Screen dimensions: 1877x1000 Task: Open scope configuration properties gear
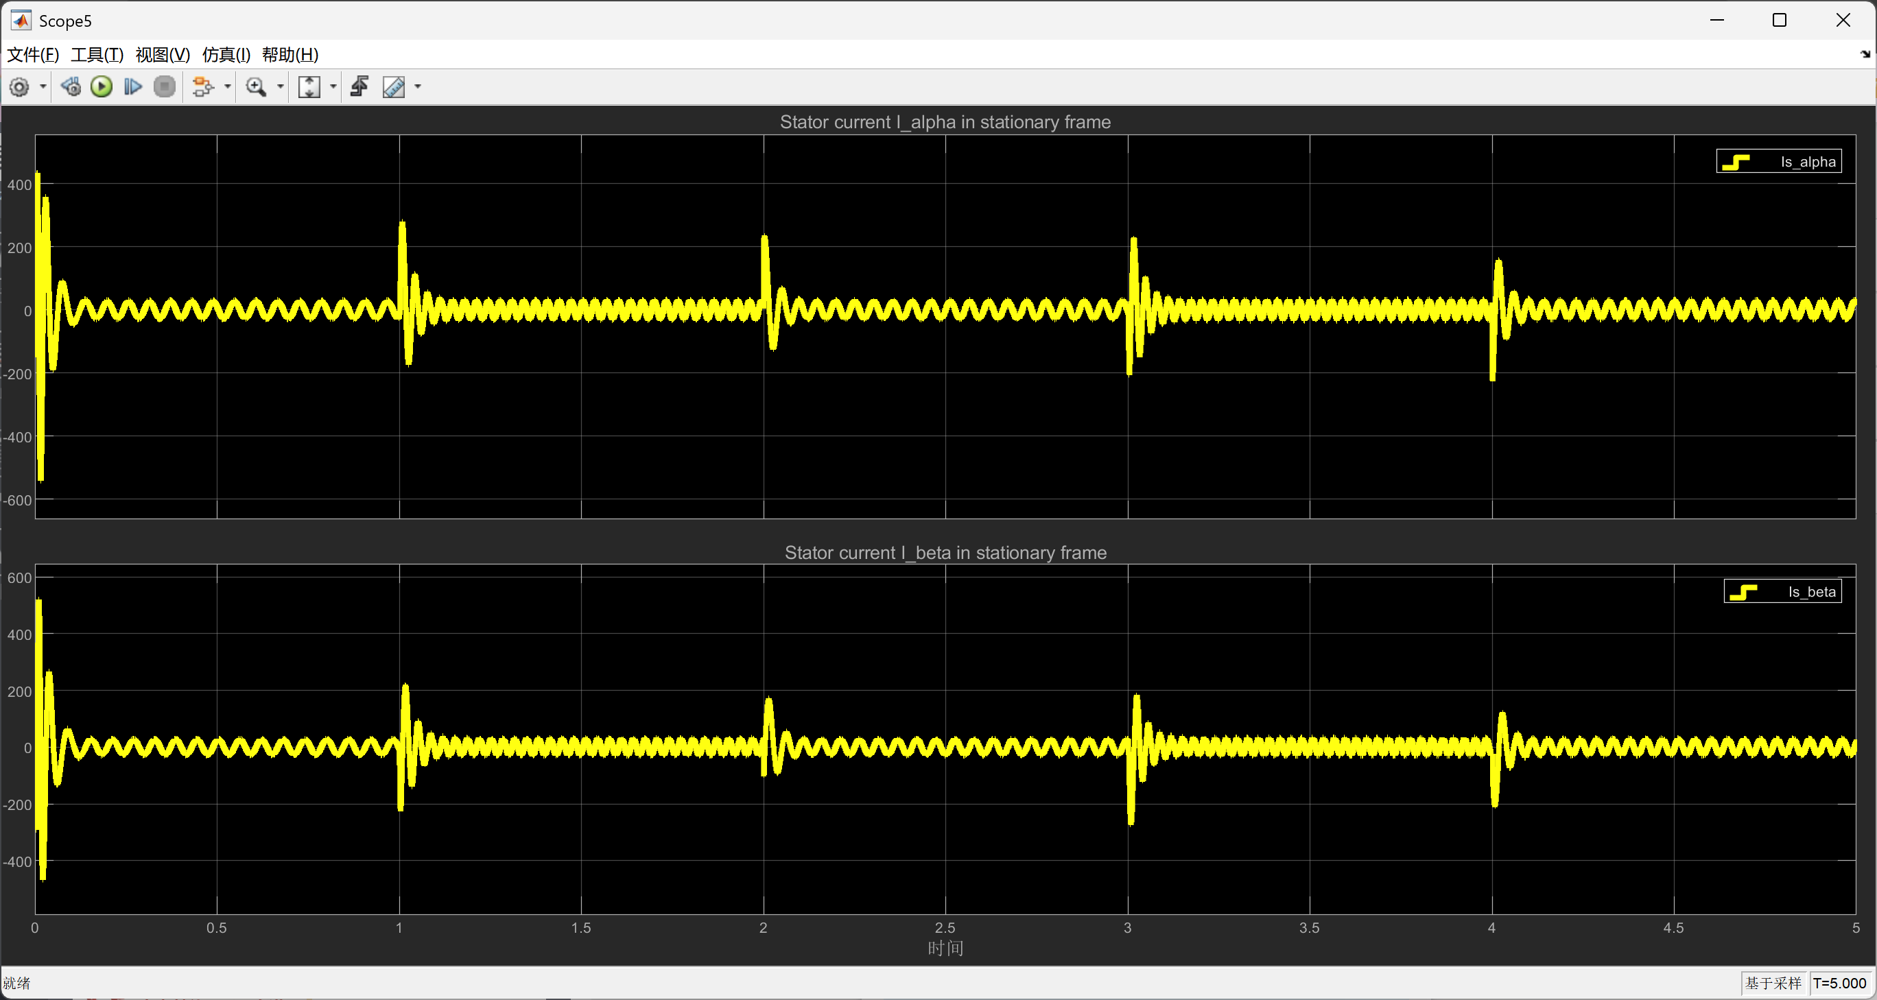(20, 86)
